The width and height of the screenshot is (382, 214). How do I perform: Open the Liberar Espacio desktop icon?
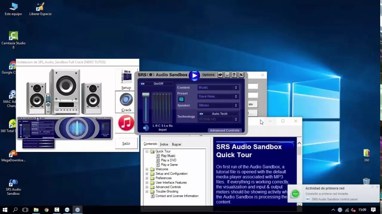coord(40,9)
